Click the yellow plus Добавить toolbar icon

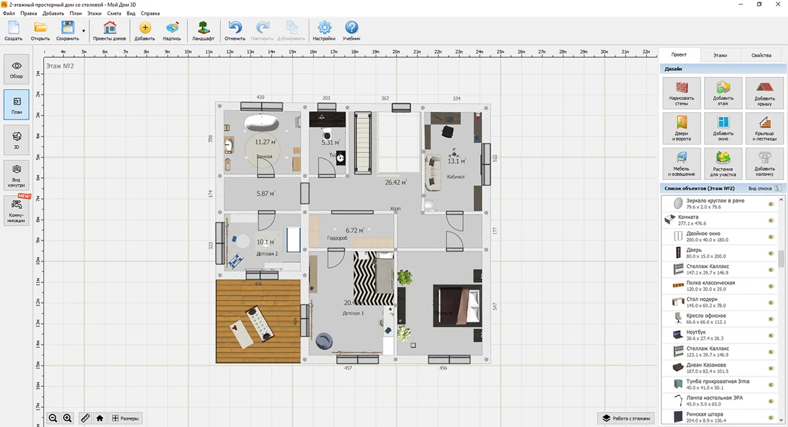[144, 30]
